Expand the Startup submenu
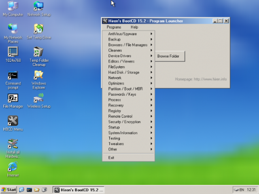Screen dimensions: 259x194 pyautogui.click(x=129, y=127)
